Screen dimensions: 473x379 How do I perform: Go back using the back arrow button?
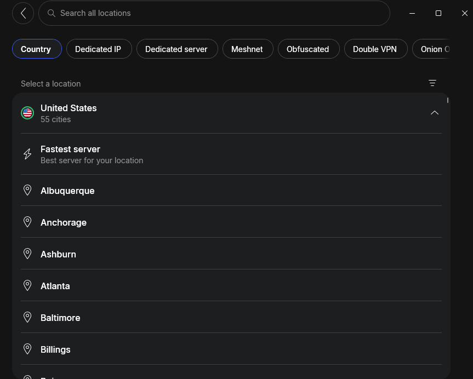click(x=23, y=13)
